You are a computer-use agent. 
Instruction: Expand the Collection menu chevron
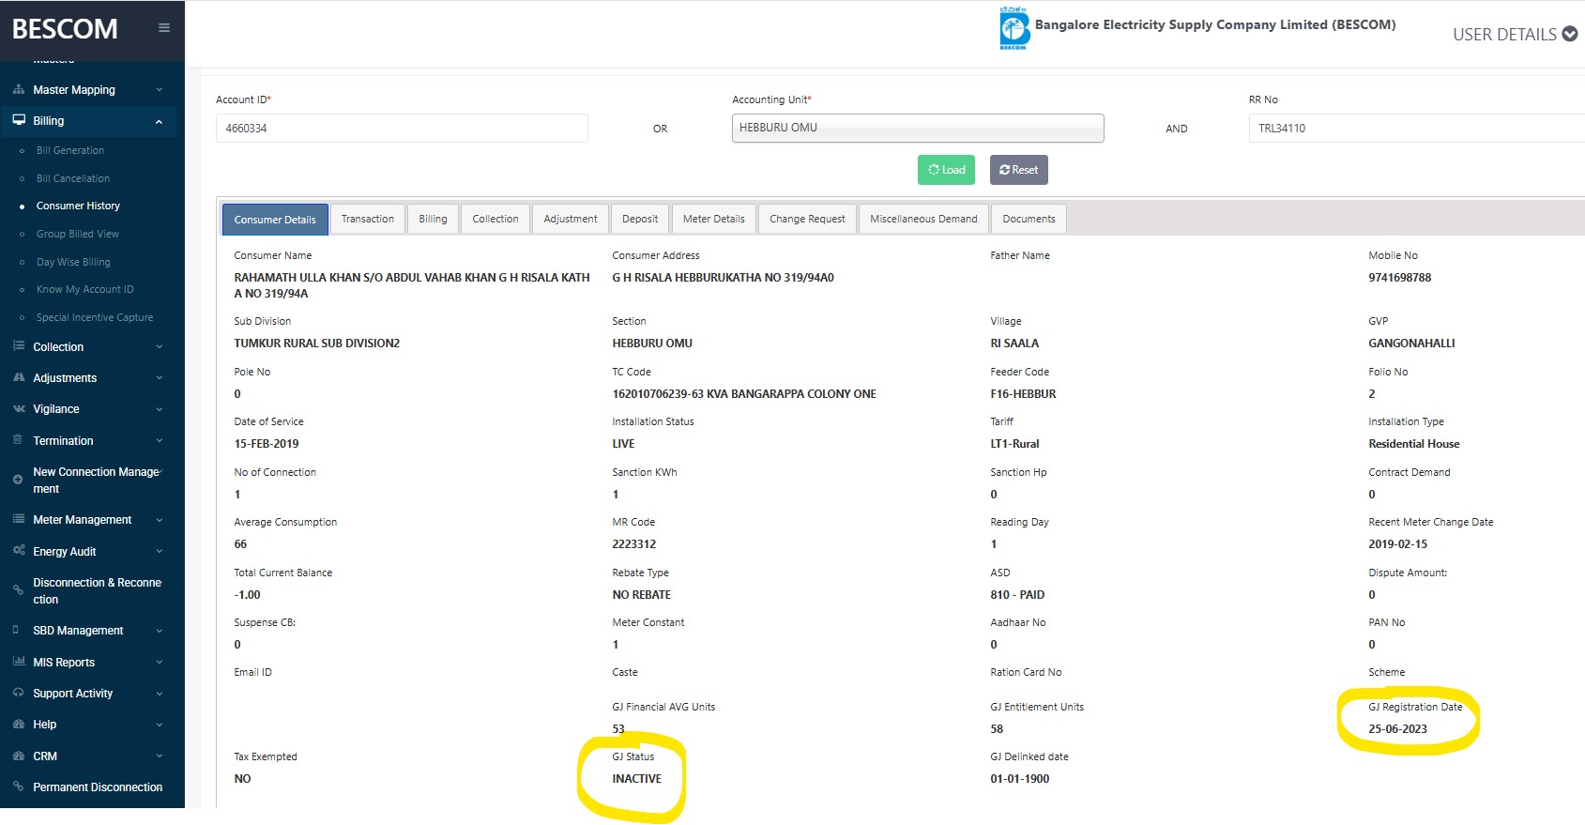coord(159,347)
